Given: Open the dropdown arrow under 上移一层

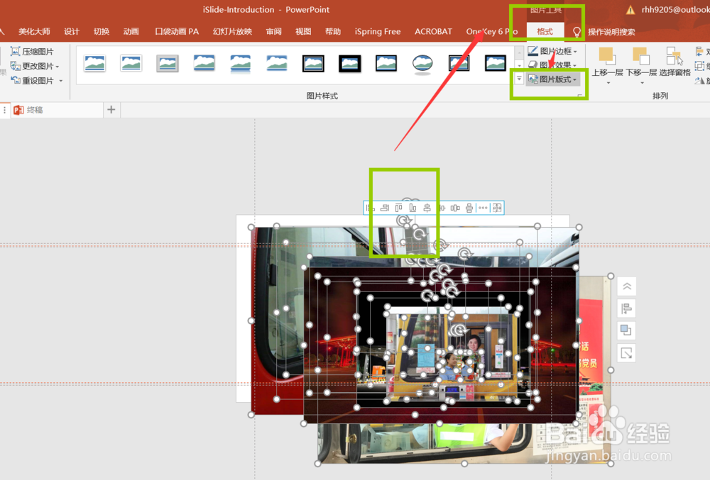Looking at the screenshot, I should [608, 83].
